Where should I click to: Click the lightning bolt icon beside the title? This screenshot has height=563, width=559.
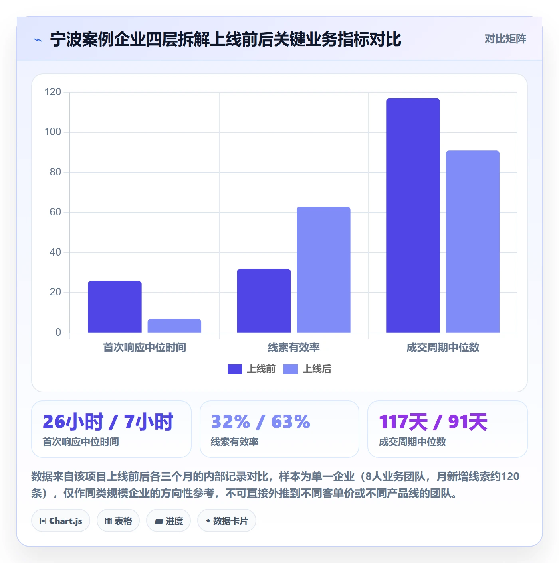[x=38, y=40]
